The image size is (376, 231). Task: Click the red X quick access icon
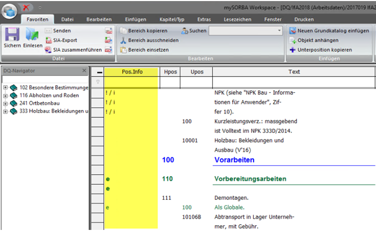click(x=26, y=7)
